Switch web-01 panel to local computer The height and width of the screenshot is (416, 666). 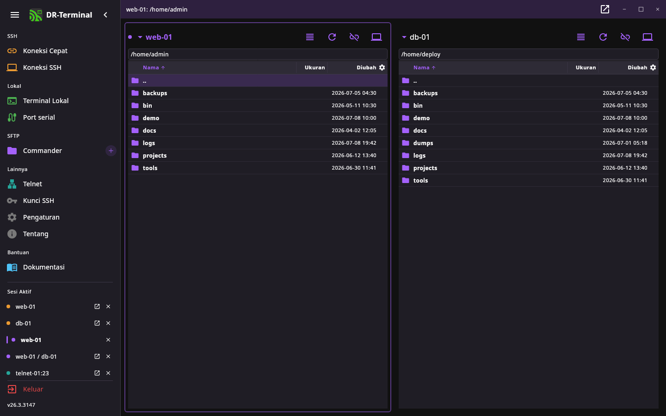[x=376, y=37]
